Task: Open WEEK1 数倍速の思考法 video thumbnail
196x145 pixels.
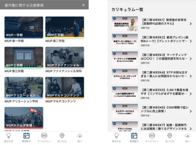Action: click(x=125, y=24)
